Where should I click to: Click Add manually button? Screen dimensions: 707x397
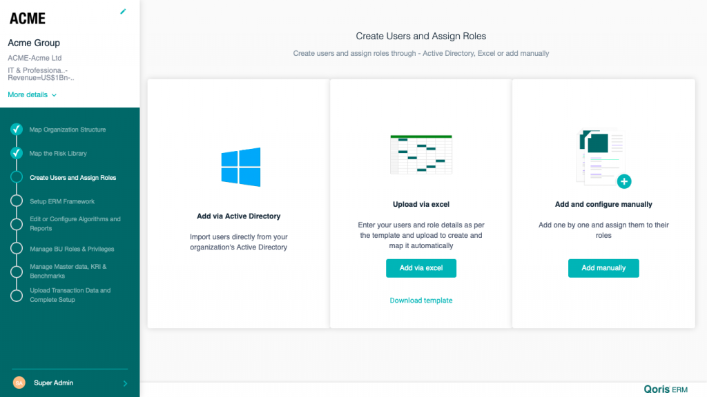pos(603,268)
